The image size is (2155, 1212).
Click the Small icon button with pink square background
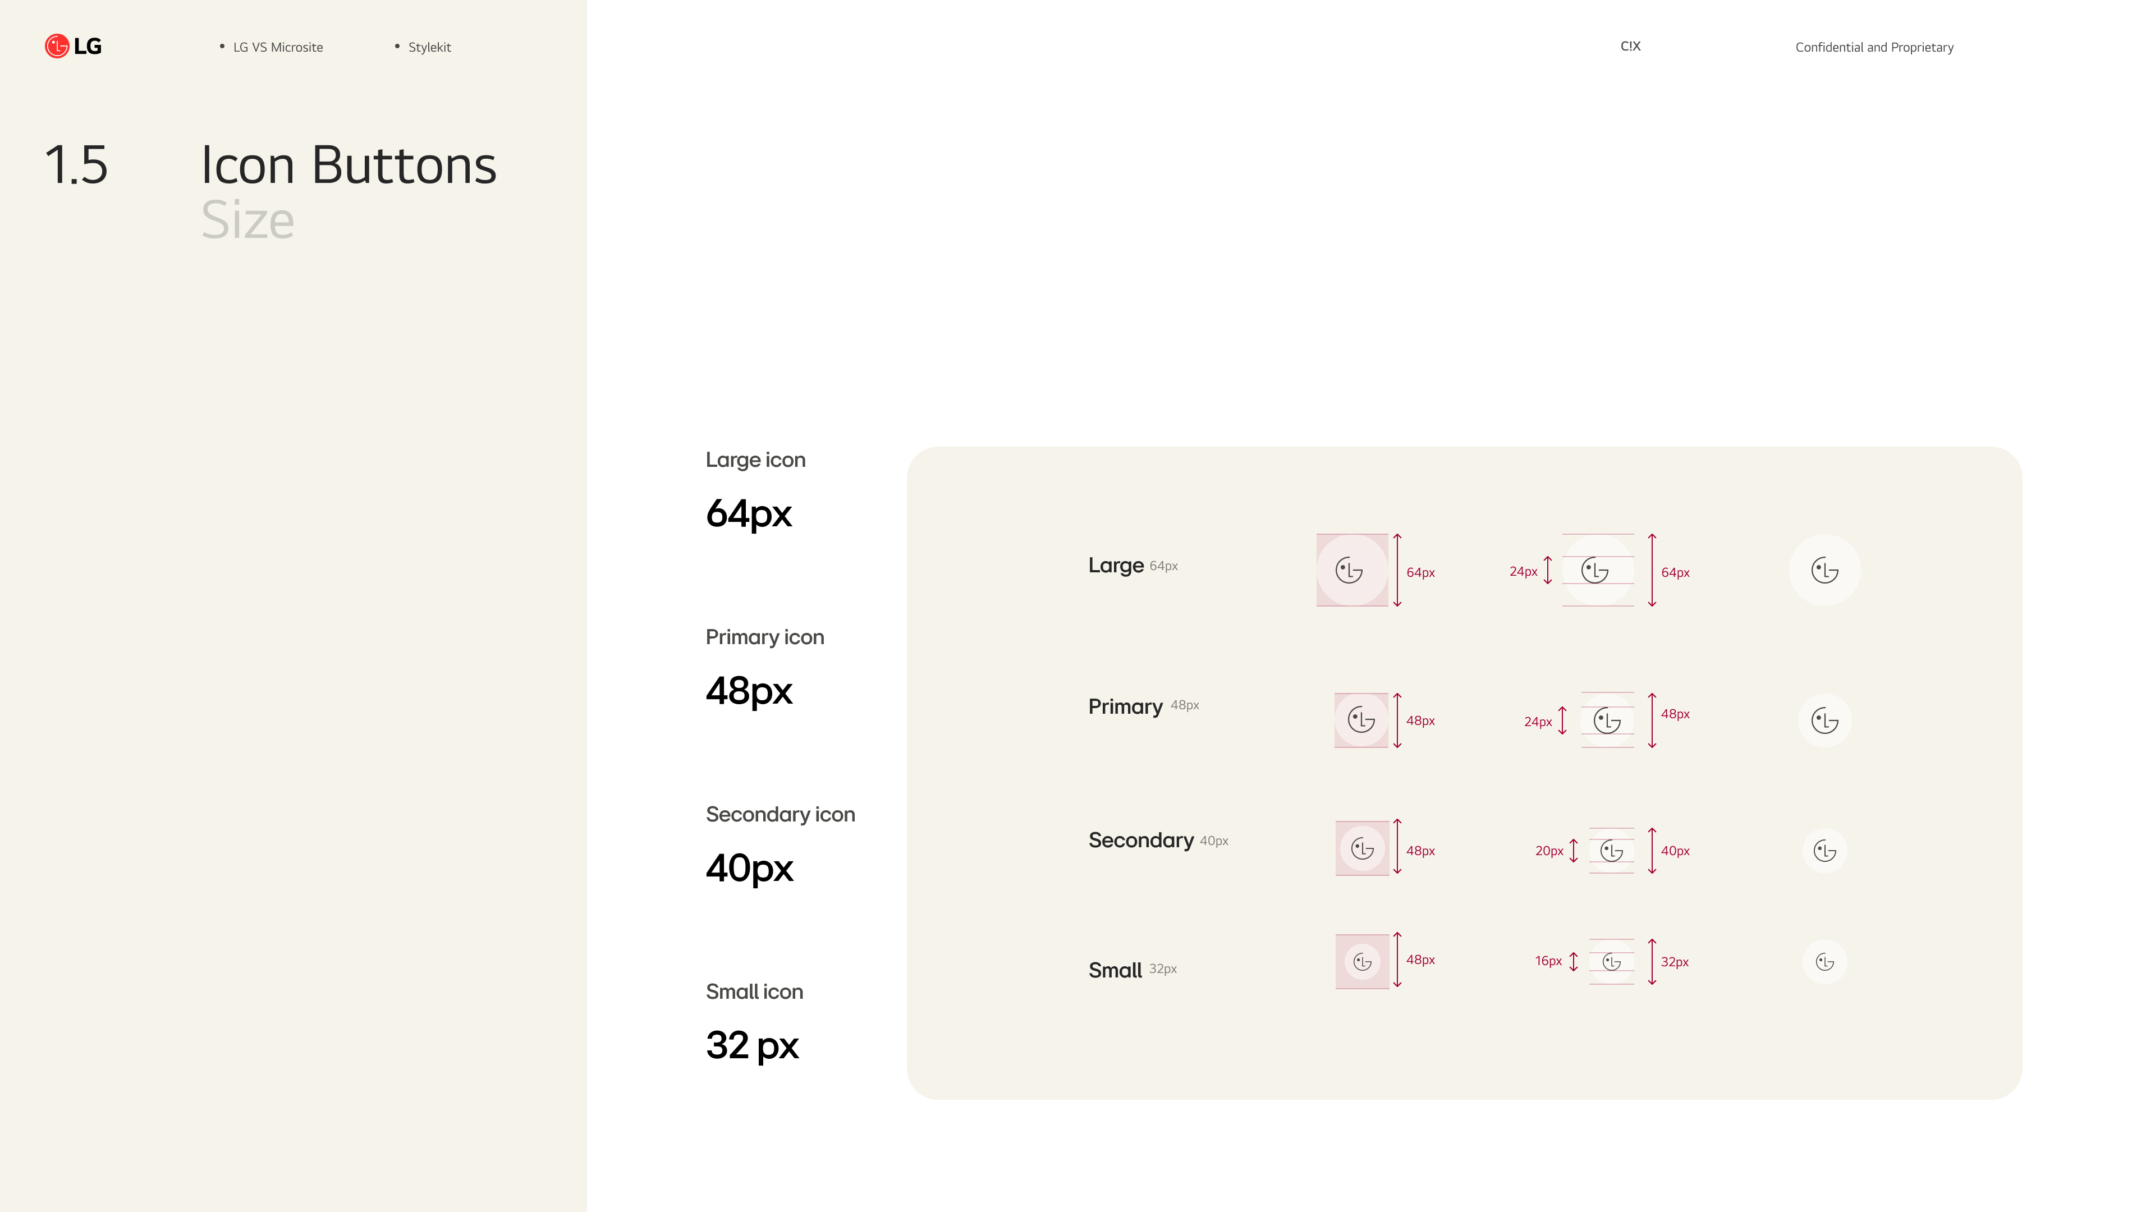tap(1362, 962)
